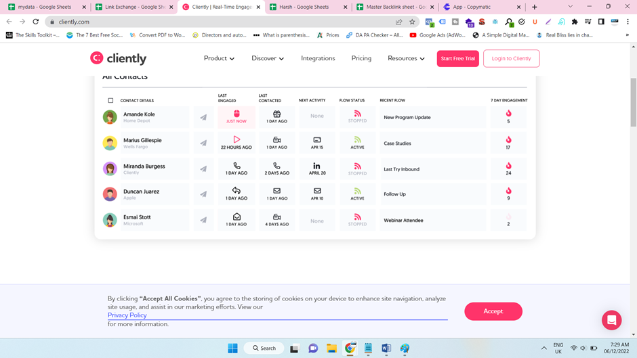The image size is (637, 358).
Task: Show hidden bookmarks overflow chevron
Action: (628, 35)
